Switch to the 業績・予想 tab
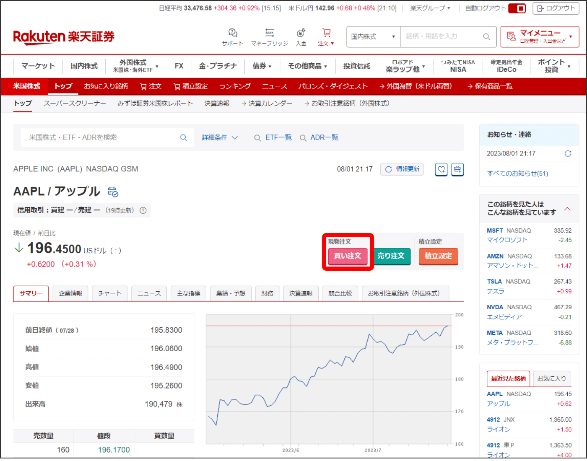 [231, 294]
